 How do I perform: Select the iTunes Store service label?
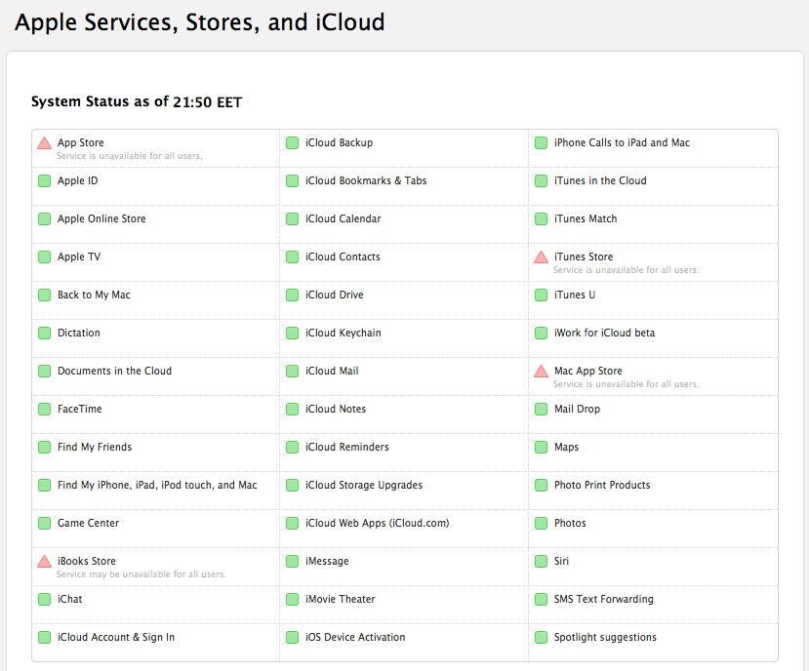[x=584, y=257]
